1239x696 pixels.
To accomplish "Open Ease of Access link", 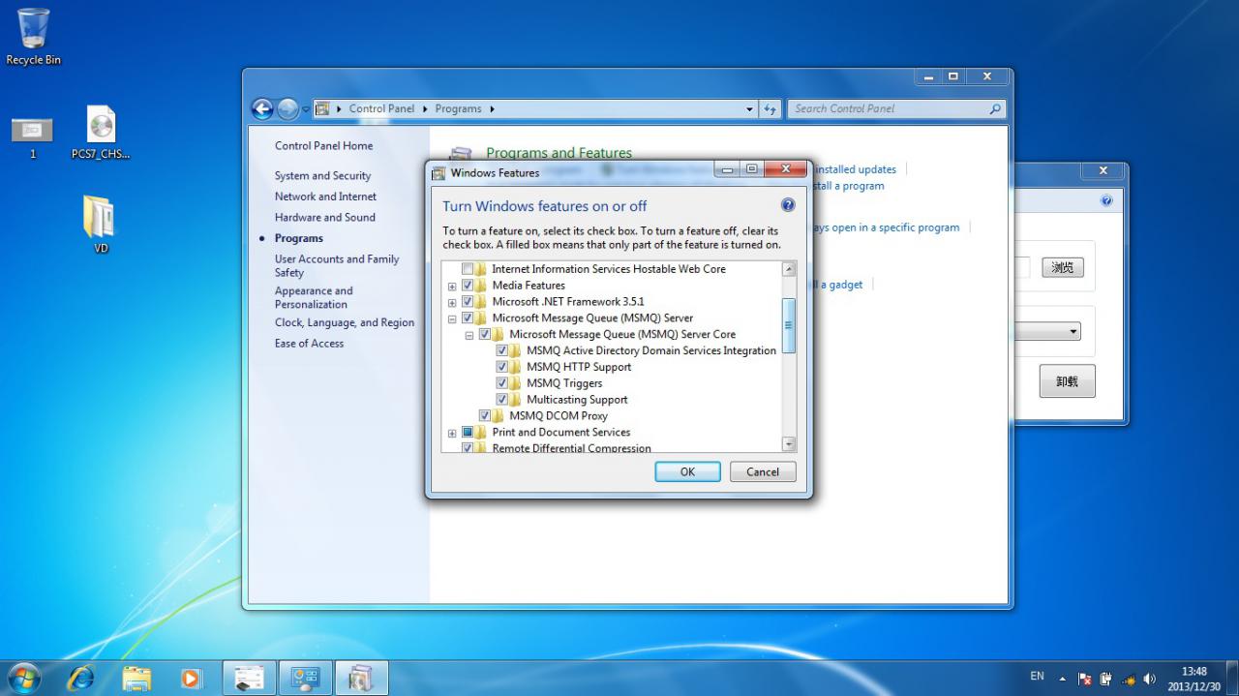I will click(x=309, y=344).
